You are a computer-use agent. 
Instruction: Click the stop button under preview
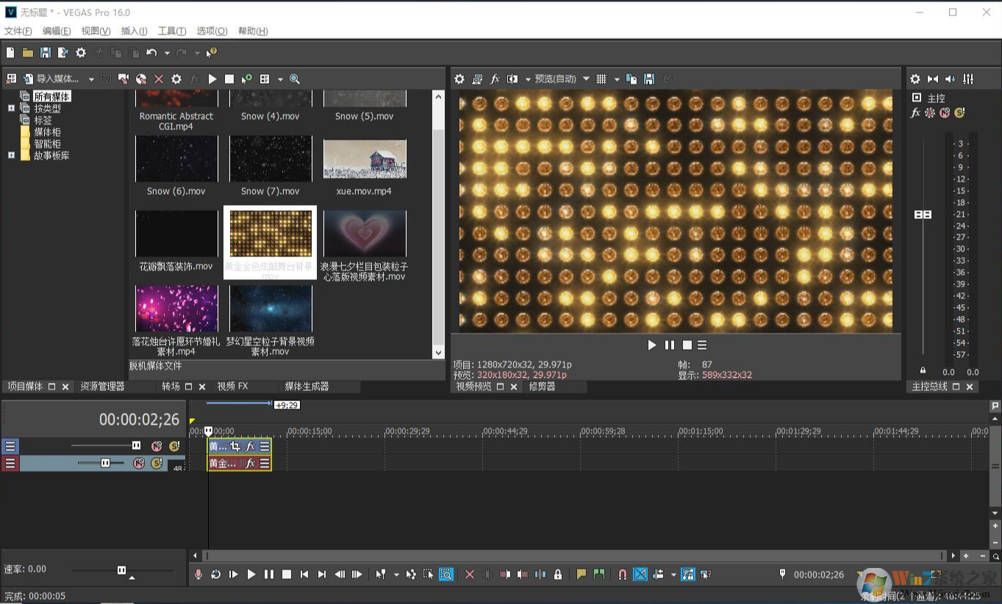coord(687,345)
